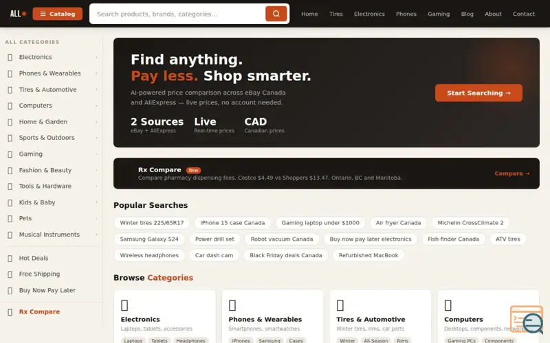Expand Fashion & Beauty chevron in sidebar
The width and height of the screenshot is (550, 343).
[96, 170]
